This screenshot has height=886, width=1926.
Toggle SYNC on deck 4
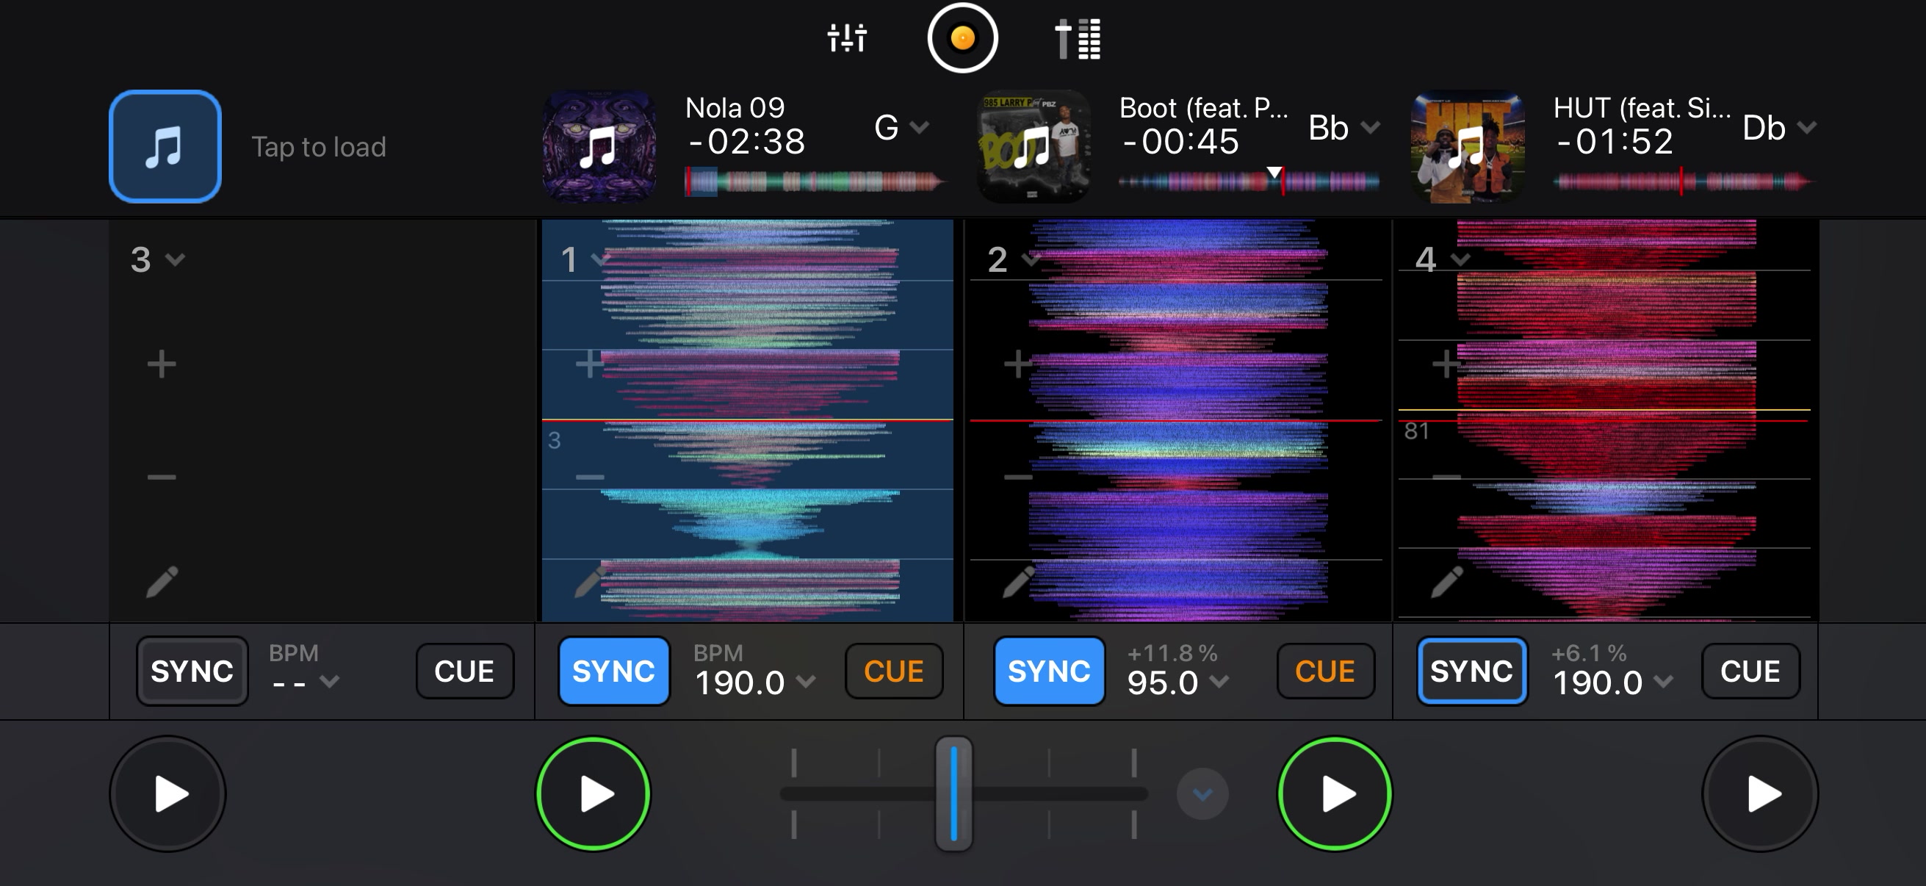pos(1472,671)
